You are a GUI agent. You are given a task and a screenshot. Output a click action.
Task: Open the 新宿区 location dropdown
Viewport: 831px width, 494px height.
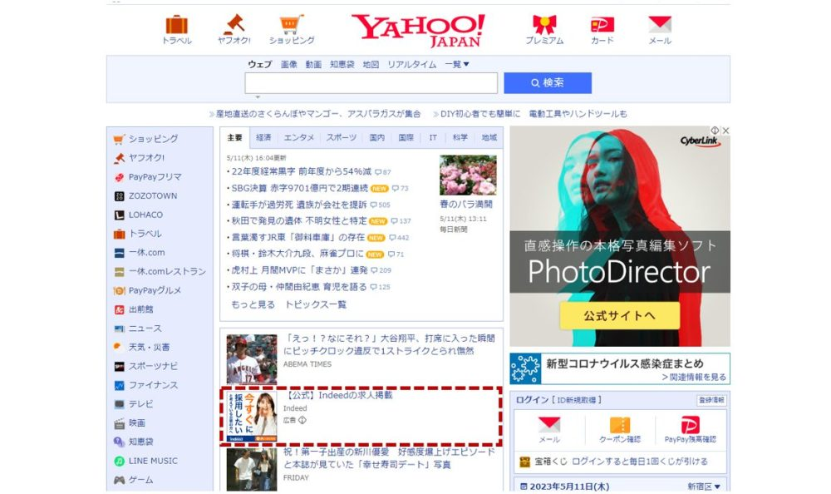point(704,486)
